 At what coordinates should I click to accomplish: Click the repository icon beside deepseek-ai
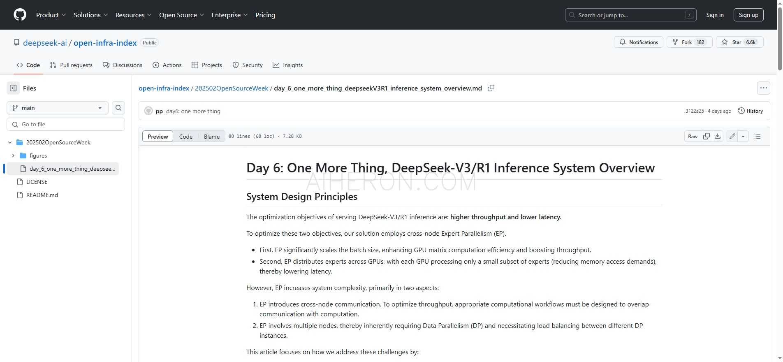pyautogui.click(x=16, y=42)
